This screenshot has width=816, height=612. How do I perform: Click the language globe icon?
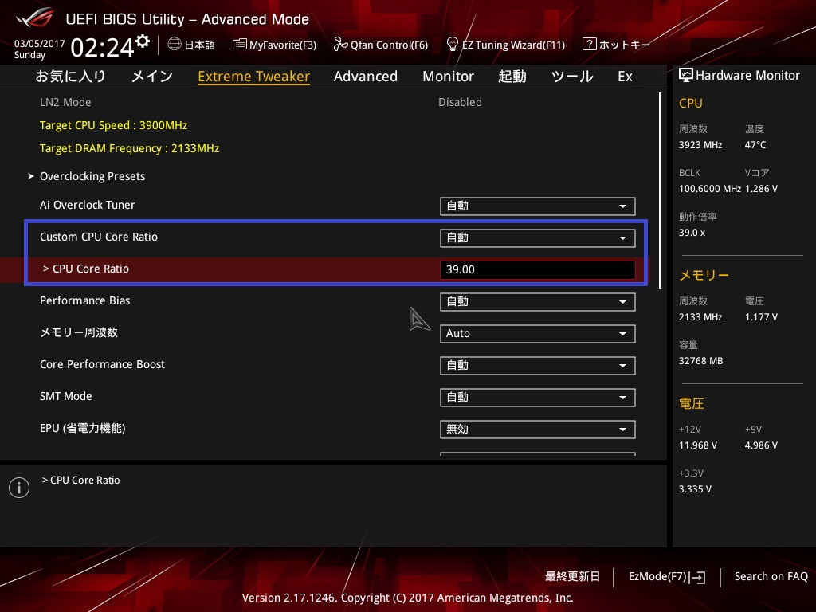coord(175,44)
